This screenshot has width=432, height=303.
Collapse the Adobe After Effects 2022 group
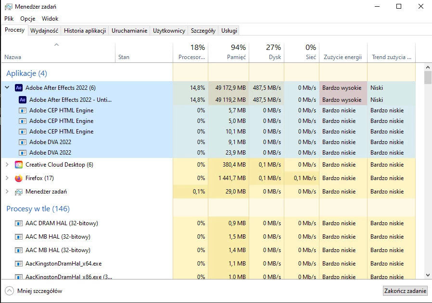pyautogui.click(x=7, y=88)
